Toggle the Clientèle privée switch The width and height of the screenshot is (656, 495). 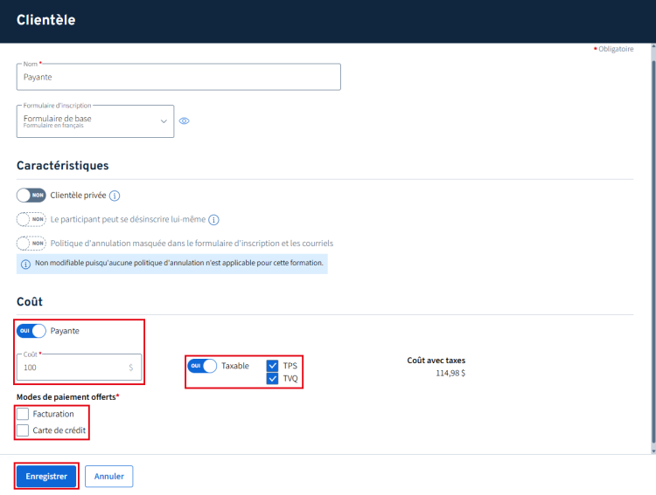pos(31,196)
